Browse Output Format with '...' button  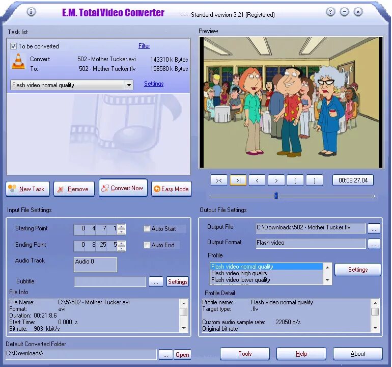coord(374,244)
